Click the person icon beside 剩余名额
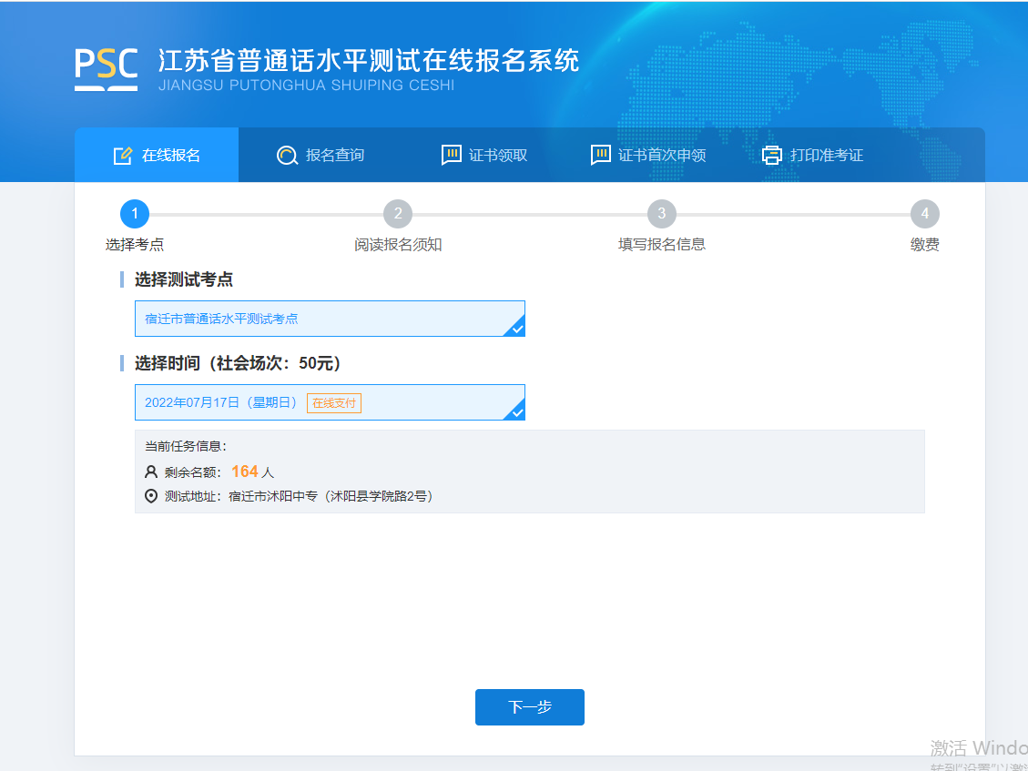This screenshot has width=1028, height=771. coord(151,472)
